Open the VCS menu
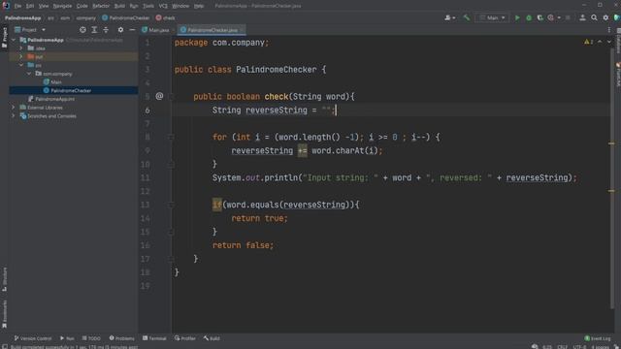 [163, 6]
